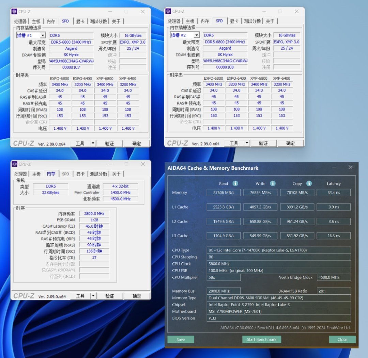Switch to 主板 tab in slot #1 window

(x=36, y=21)
